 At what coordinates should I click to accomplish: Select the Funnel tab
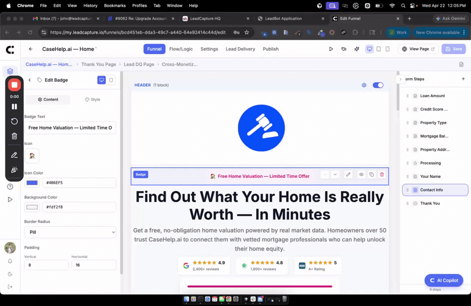(x=155, y=49)
